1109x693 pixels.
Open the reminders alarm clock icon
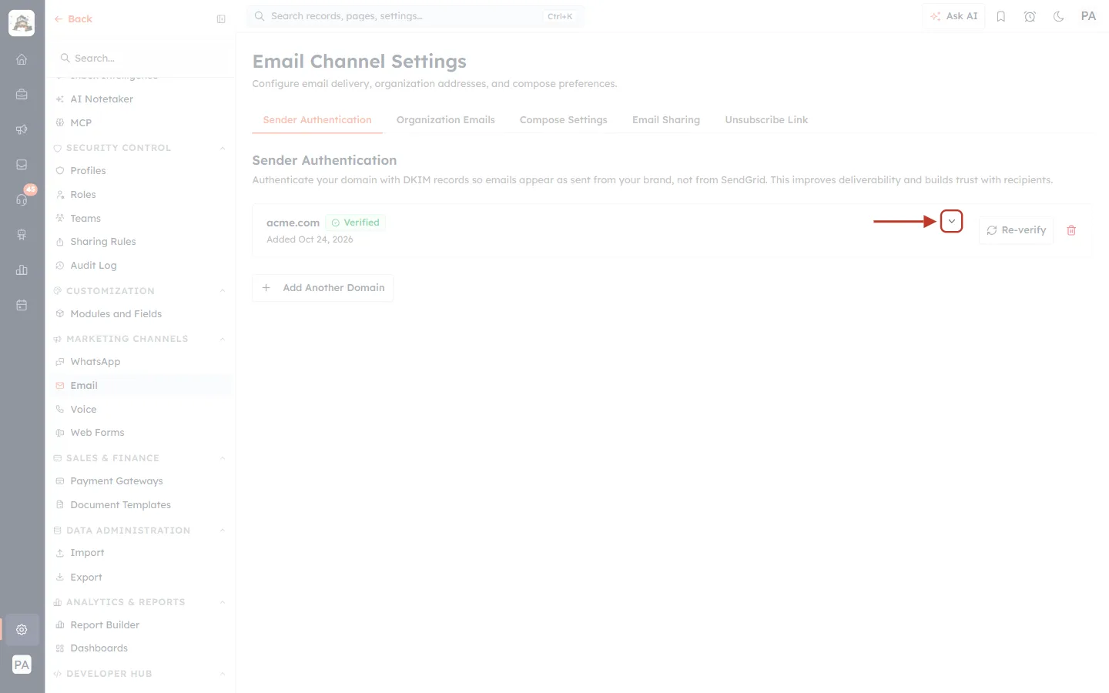point(1030,16)
